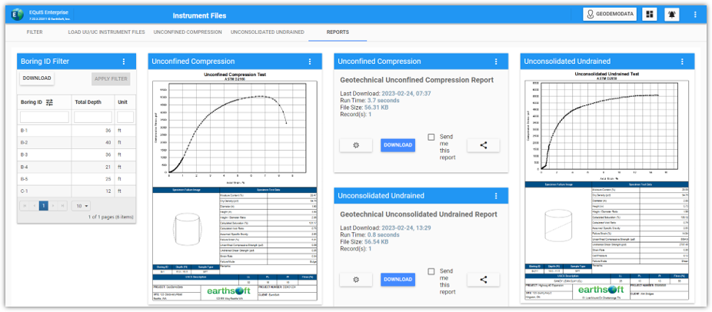The width and height of the screenshot is (712, 312).
Task: Click the Unconfined Compression Test chart thumbnail
Action: tap(235, 188)
